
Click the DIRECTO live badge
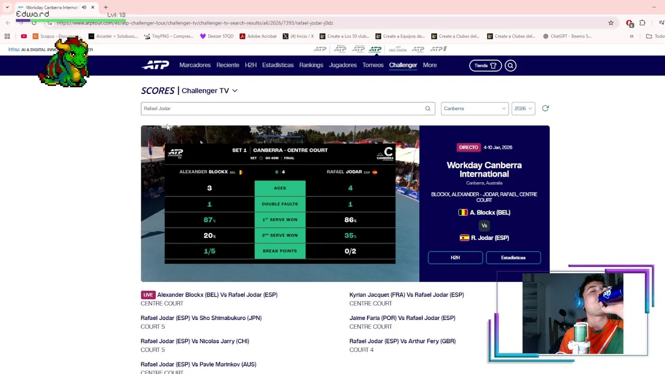point(468,148)
